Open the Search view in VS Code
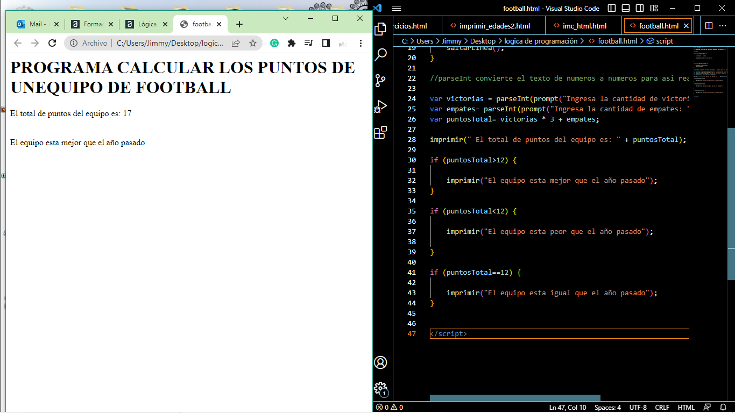This screenshot has height=413, width=735. pos(380,54)
